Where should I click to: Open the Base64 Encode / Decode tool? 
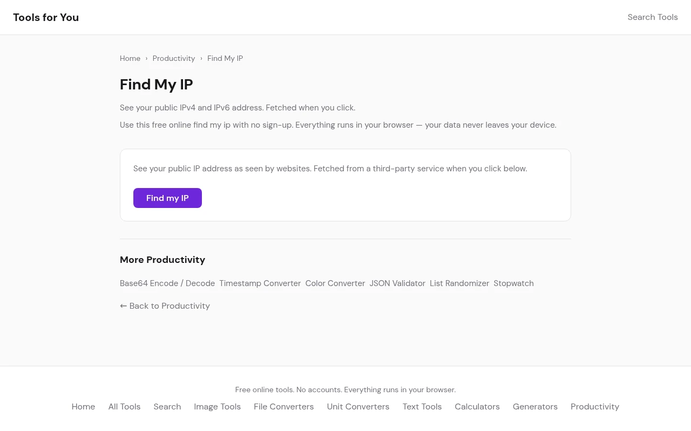click(167, 283)
